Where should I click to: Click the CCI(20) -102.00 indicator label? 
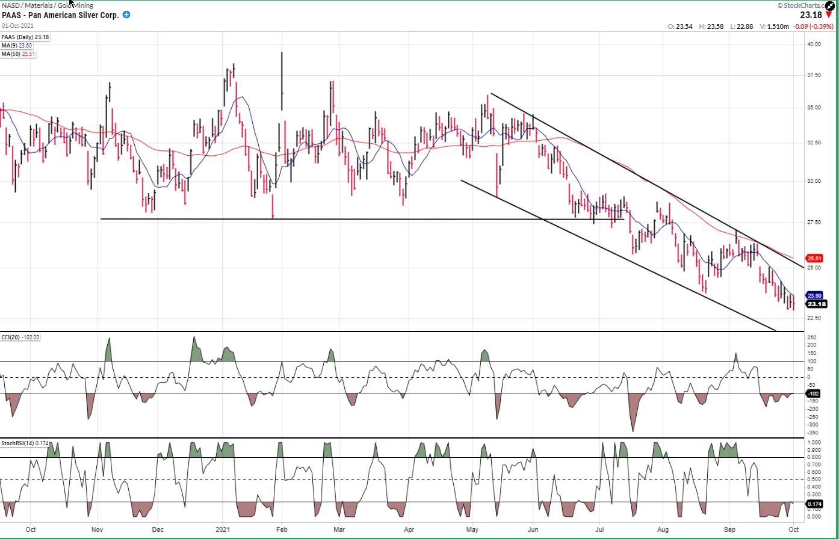click(x=22, y=337)
